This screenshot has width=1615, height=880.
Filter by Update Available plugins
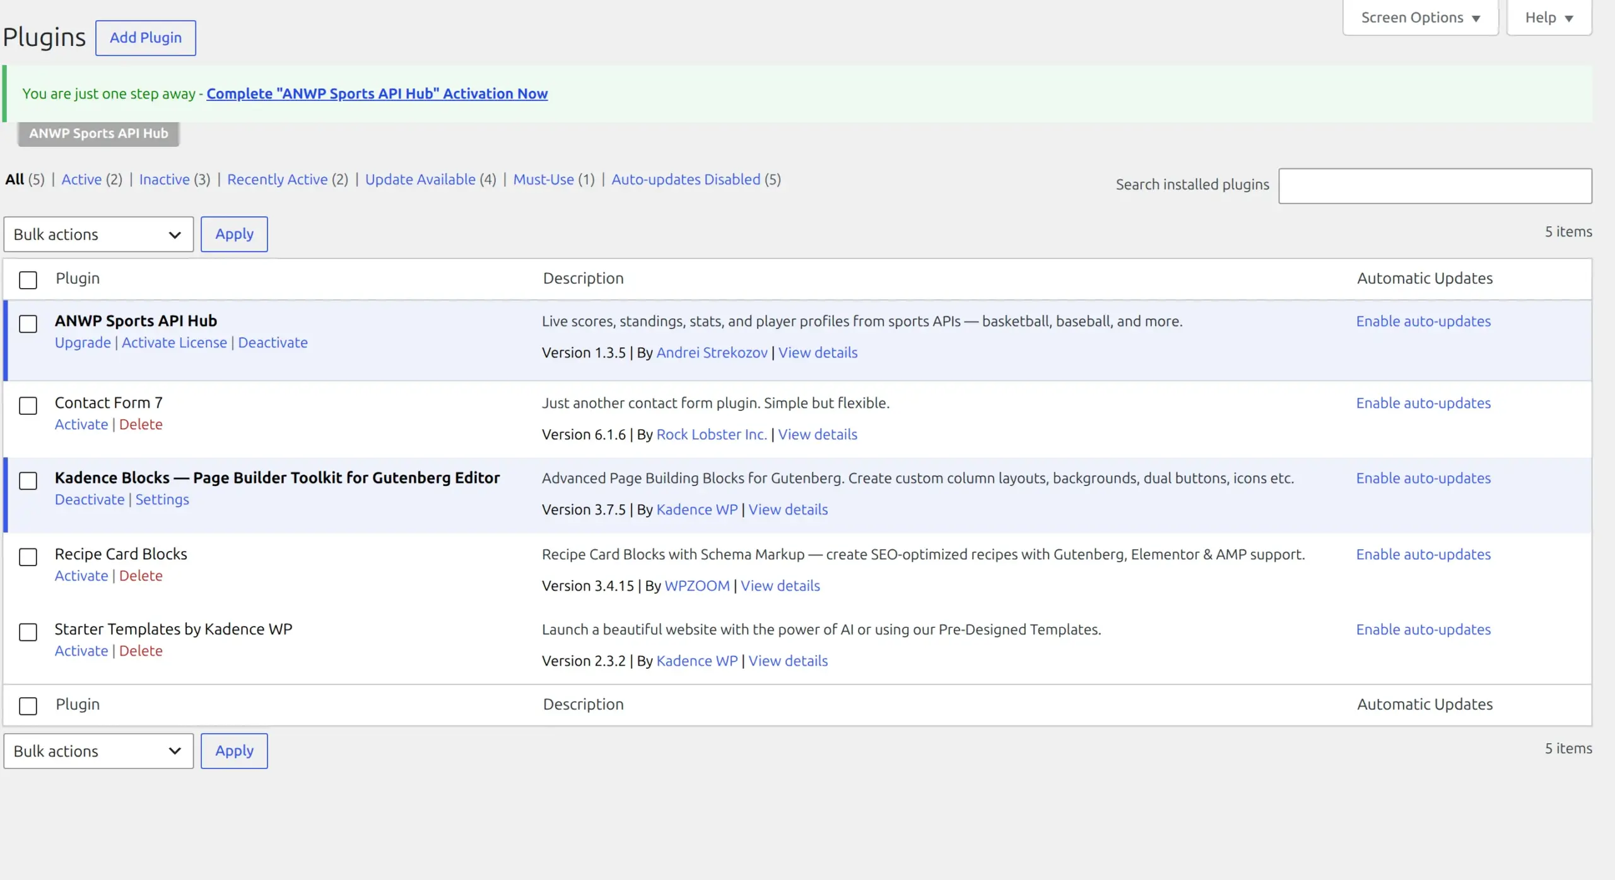tap(420, 179)
